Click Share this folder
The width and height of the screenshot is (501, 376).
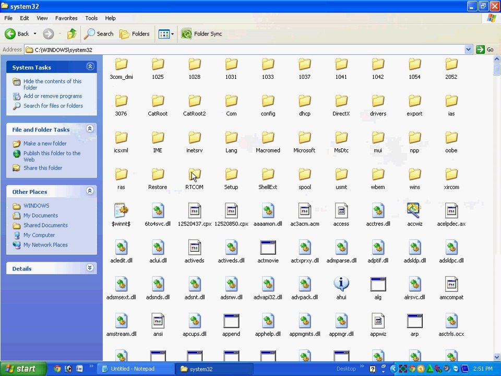click(x=43, y=168)
